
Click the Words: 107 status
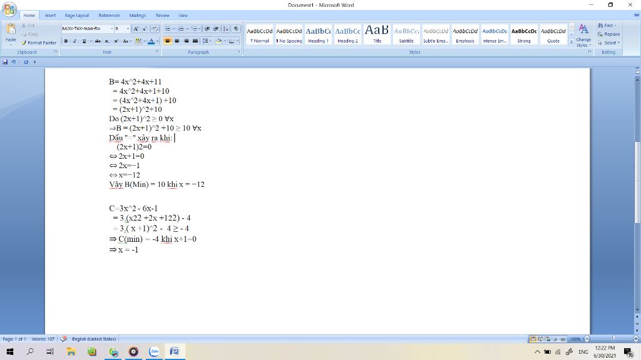(43, 339)
